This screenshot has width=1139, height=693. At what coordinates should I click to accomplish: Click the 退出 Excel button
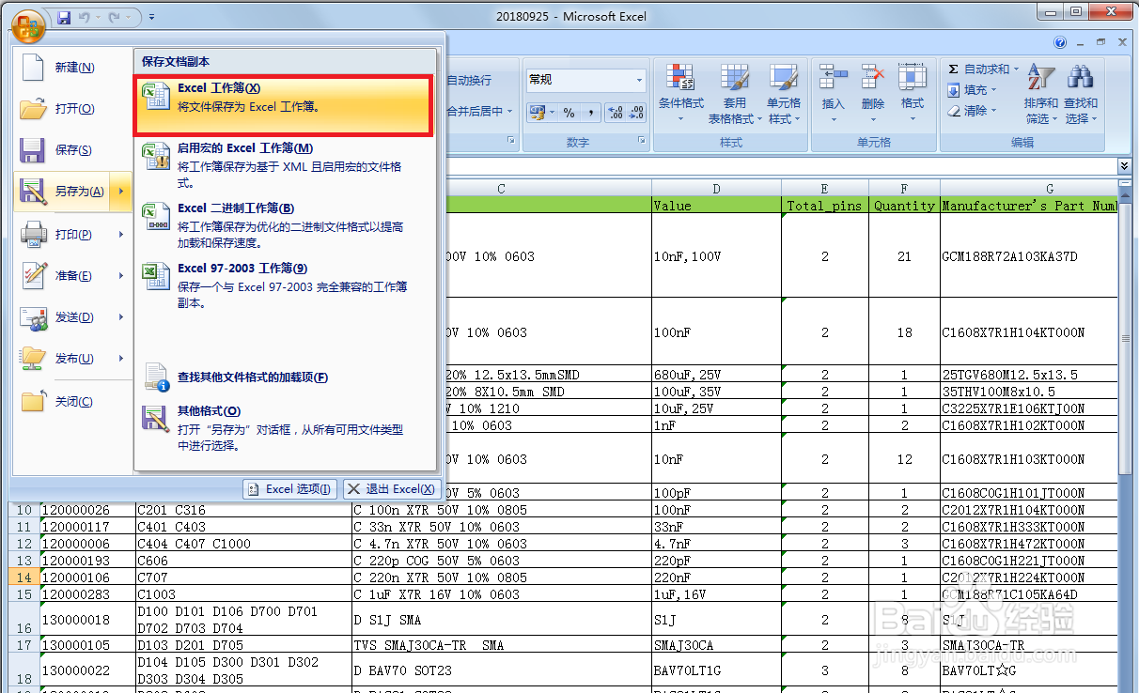click(x=392, y=488)
